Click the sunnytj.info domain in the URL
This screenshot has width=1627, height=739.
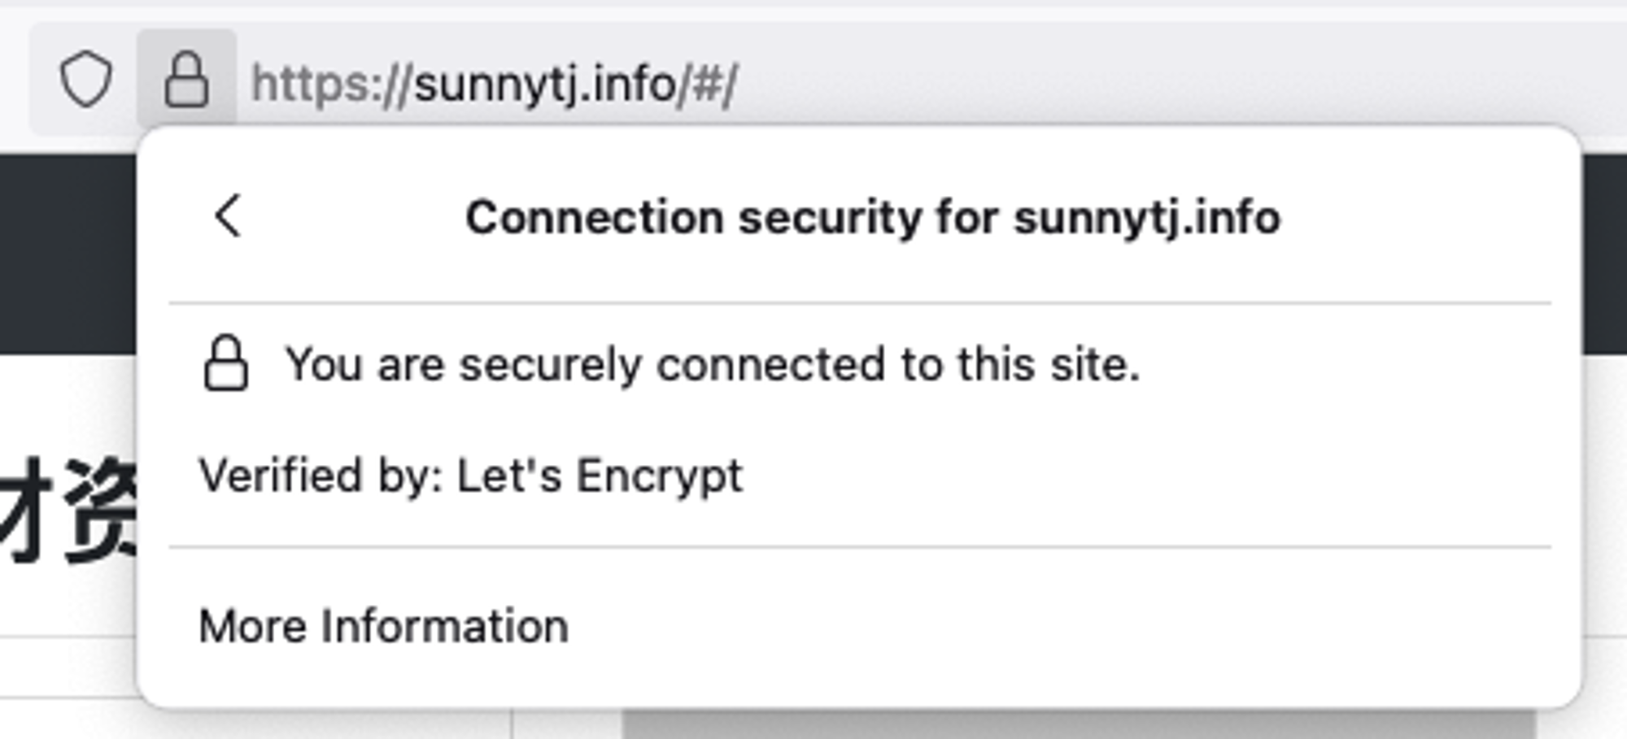(x=545, y=85)
